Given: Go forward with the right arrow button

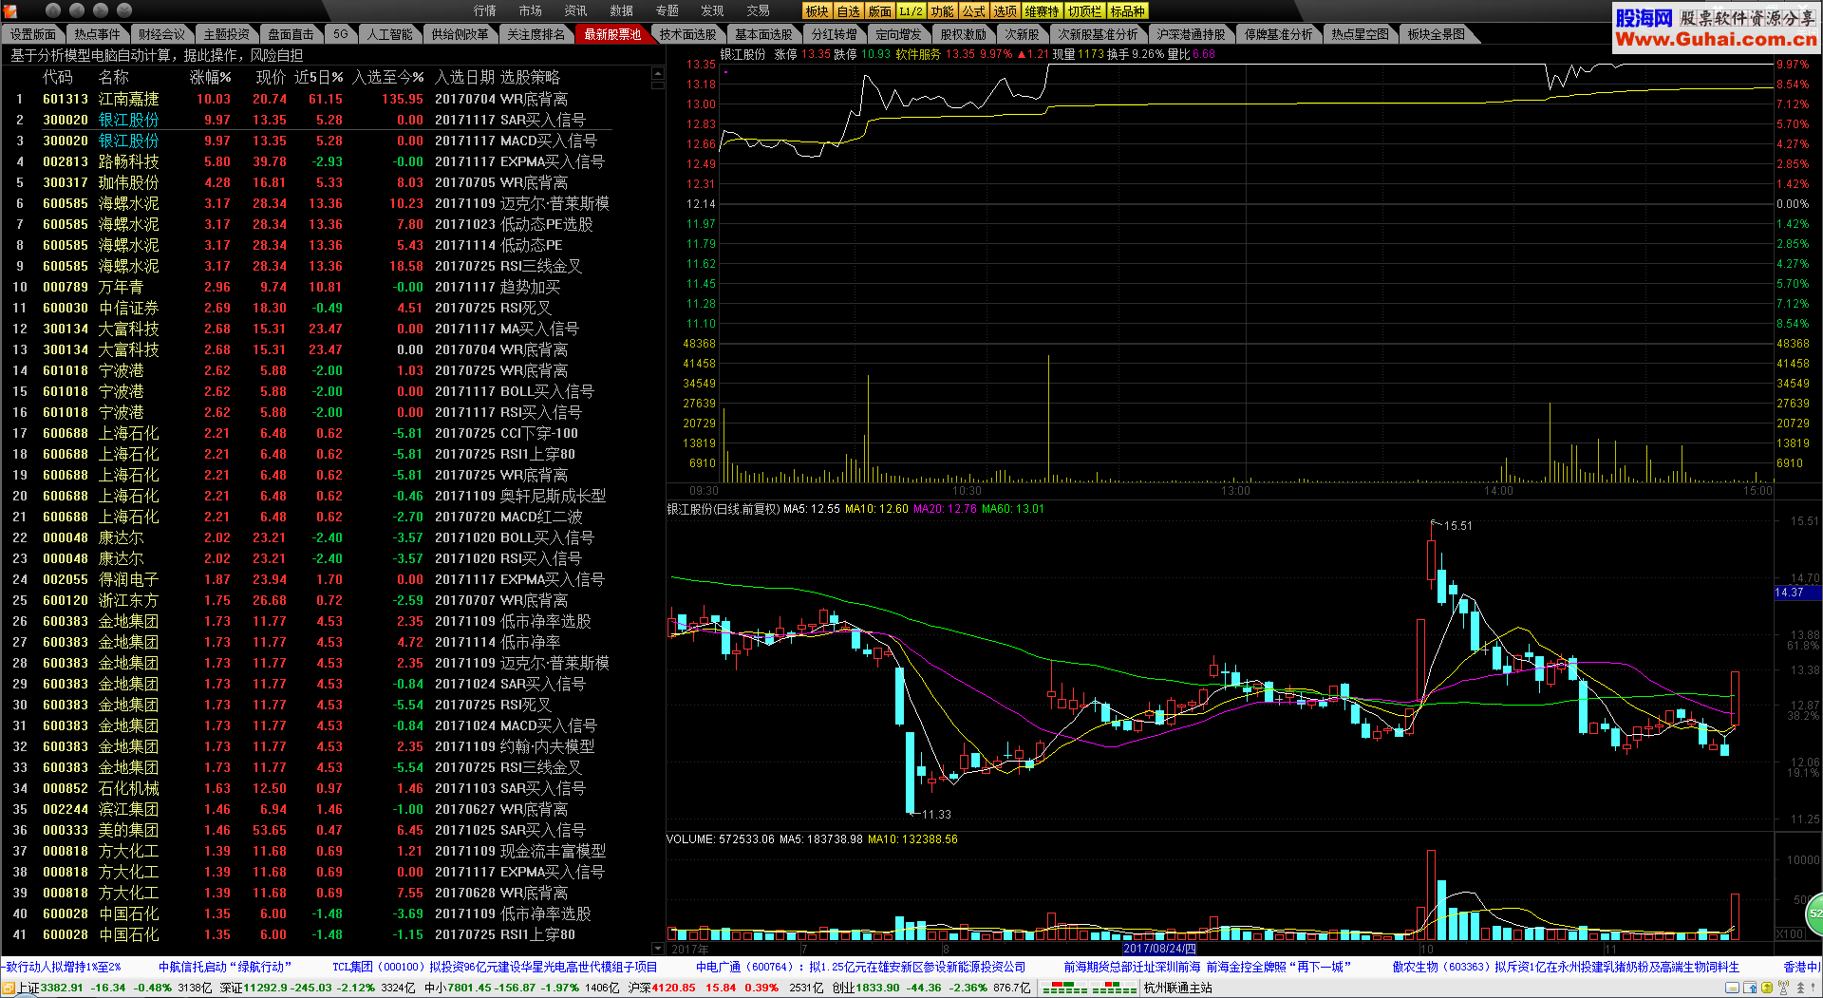Looking at the screenshot, I should tap(101, 10).
